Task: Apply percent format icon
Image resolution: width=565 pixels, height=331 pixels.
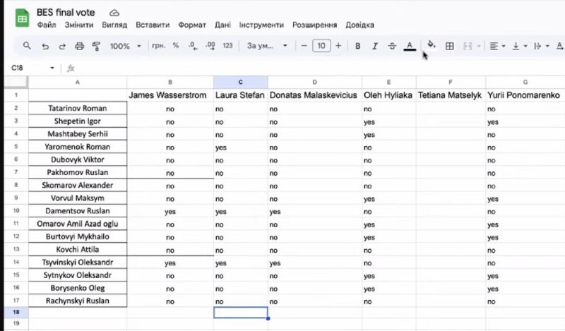Action: 175,46
